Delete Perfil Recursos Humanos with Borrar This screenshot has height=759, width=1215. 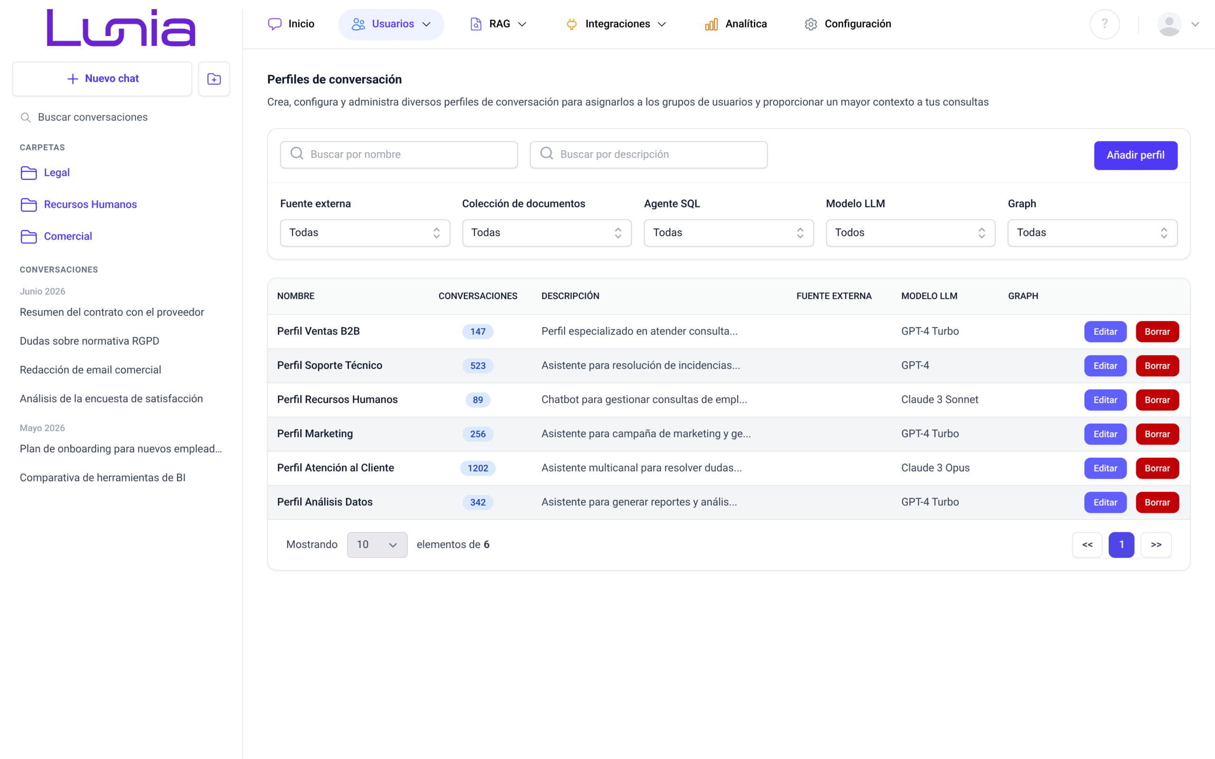click(1157, 400)
